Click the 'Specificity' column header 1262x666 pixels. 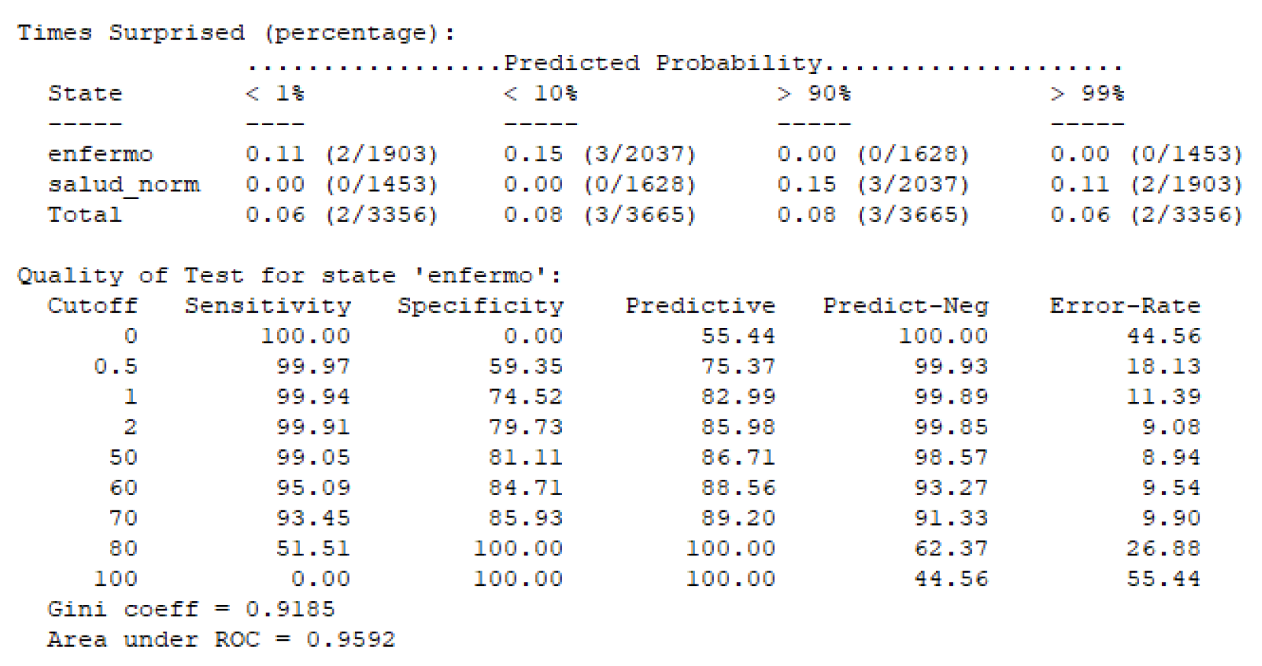pos(480,306)
